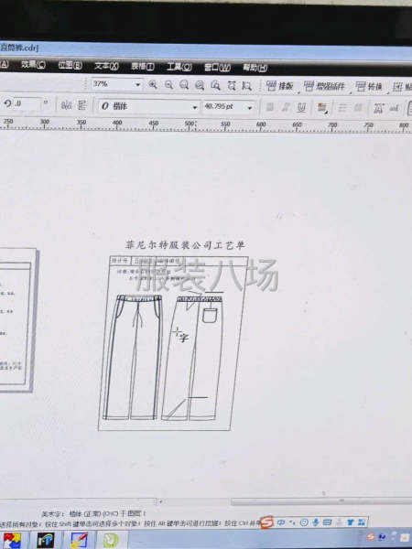Open the pencil drawing app on the taskbar
This screenshot has height=549, width=412.
tap(80, 541)
